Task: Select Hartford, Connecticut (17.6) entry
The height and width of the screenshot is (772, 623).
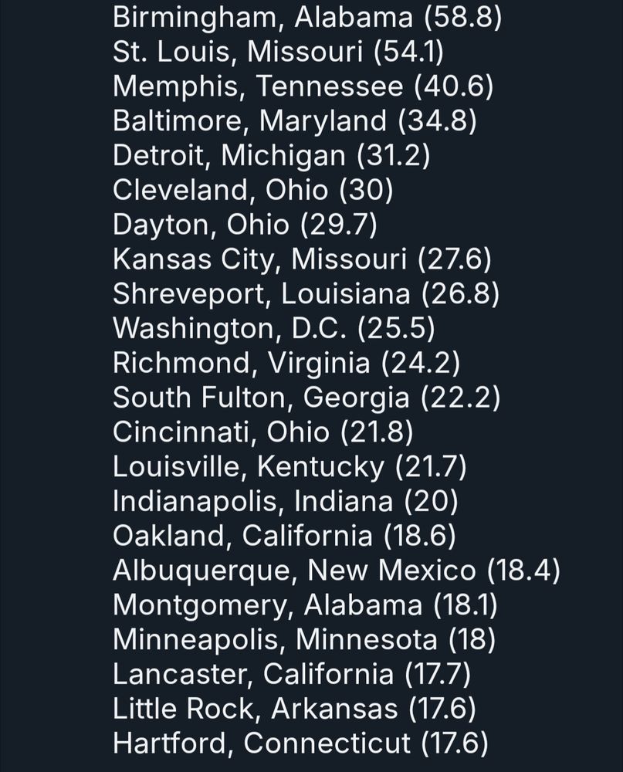Action: pyautogui.click(x=300, y=743)
